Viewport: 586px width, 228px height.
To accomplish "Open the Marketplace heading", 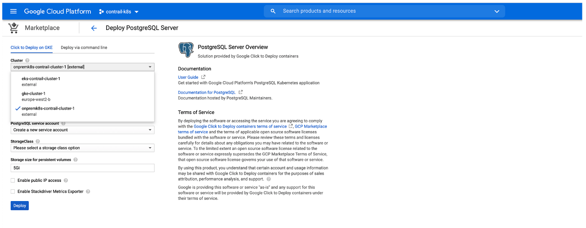I will [42, 28].
